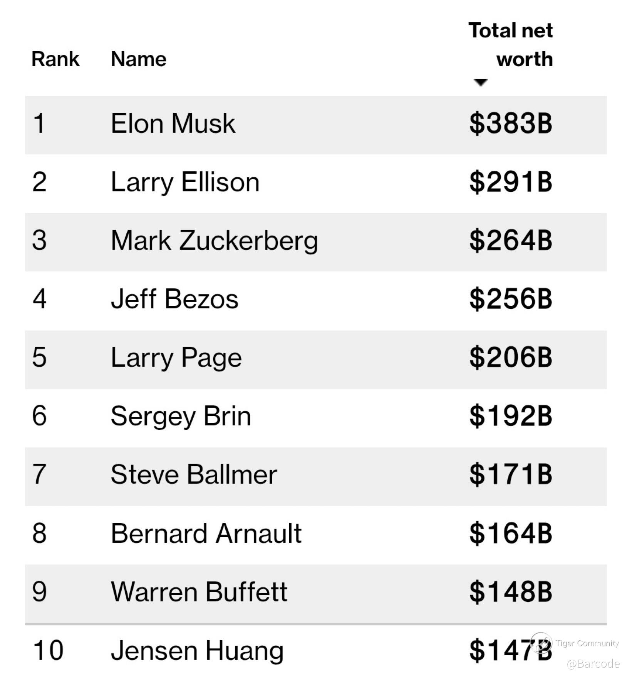Open Elon Musk's profile link
Viewport: 632px width, 678px height.
tap(173, 124)
